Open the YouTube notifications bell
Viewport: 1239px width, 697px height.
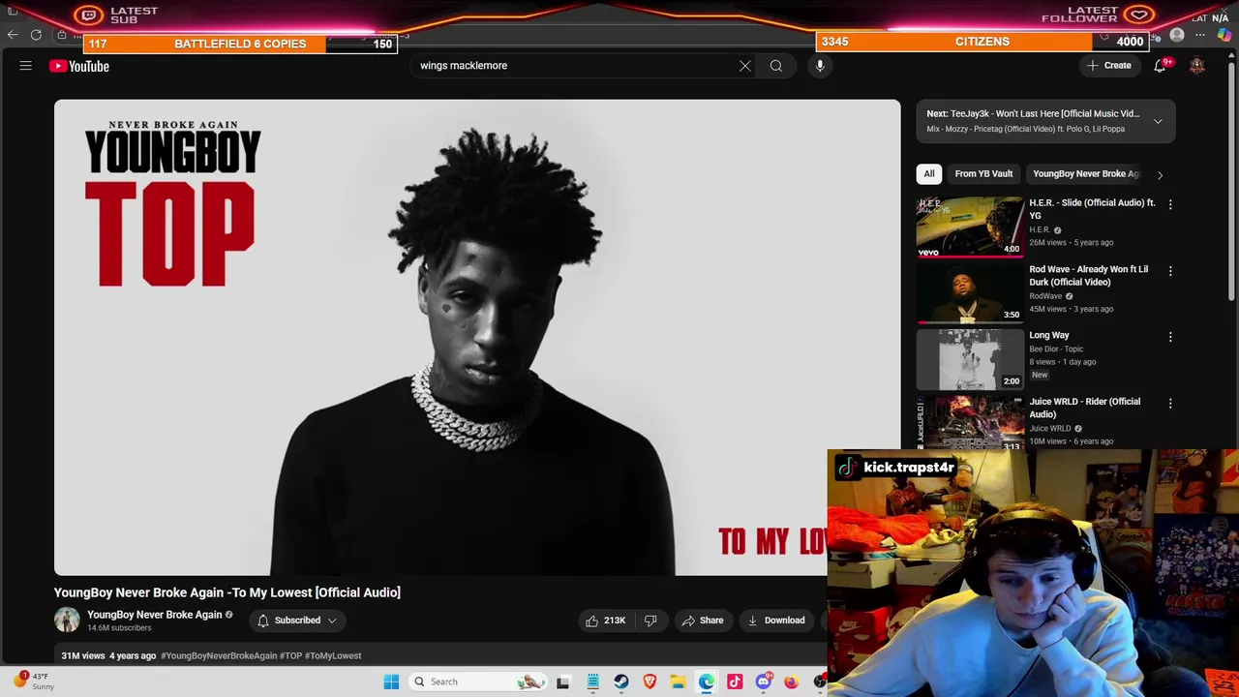coord(1161,66)
